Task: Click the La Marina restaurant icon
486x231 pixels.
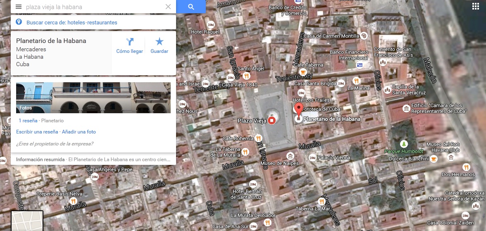Action: (356, 81)
